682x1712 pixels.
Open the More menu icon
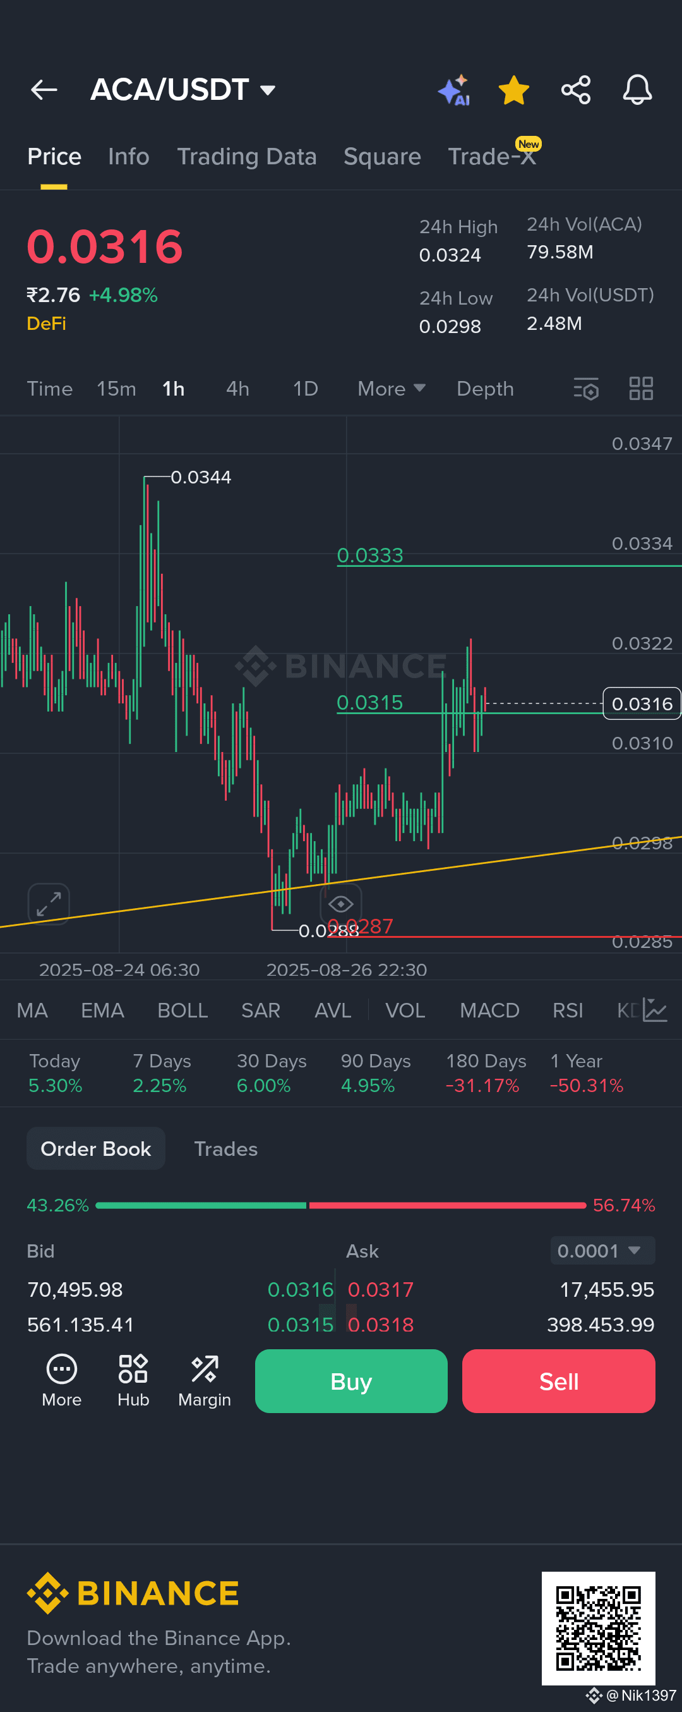pyautogui.click(x=62, y=1381)
